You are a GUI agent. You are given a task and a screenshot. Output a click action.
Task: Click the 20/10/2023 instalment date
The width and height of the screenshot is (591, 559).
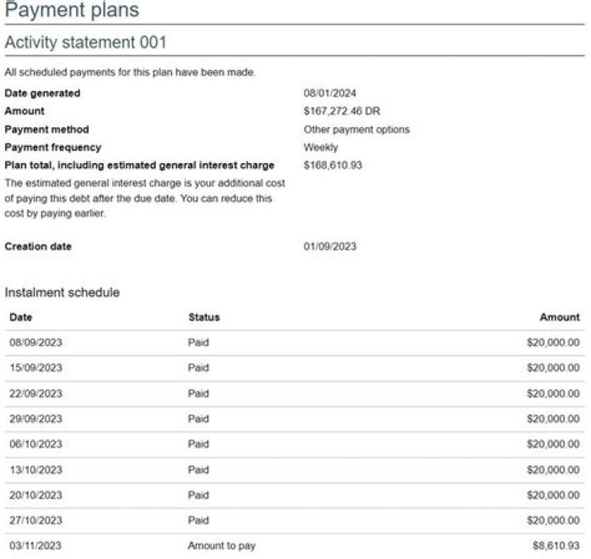click(35, 495)
